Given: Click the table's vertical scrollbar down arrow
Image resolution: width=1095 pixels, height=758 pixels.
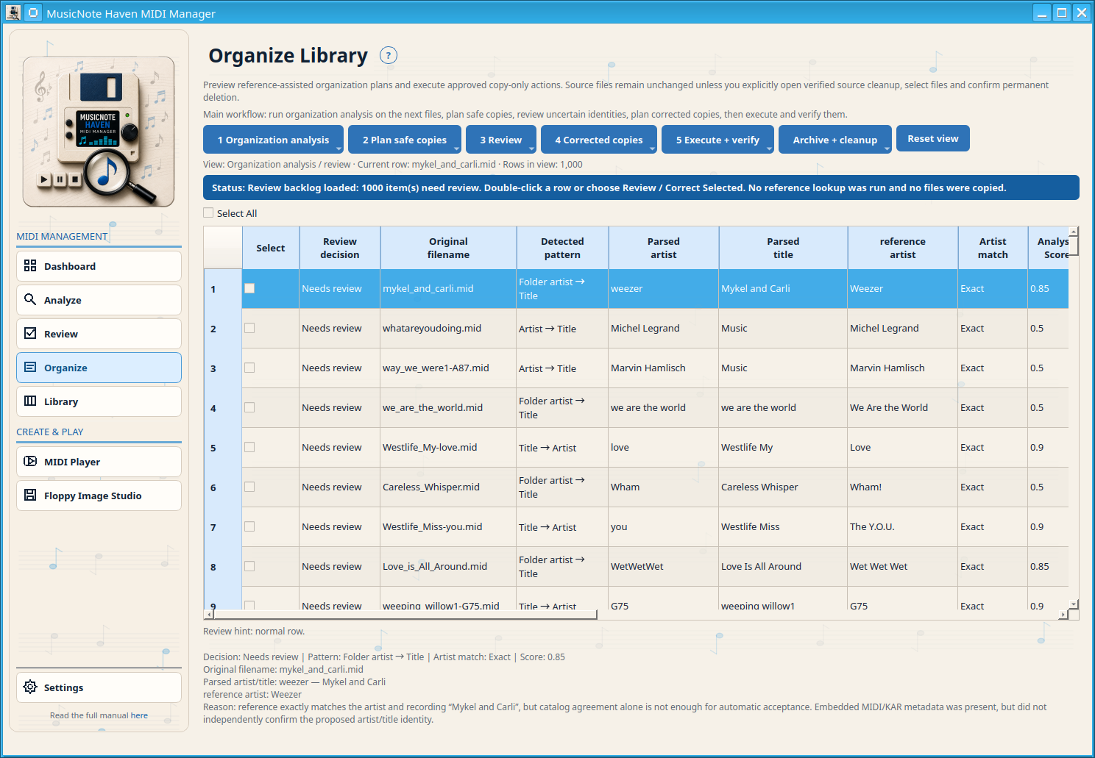Looking at the screenshot, I should [x=1074, y=604].
